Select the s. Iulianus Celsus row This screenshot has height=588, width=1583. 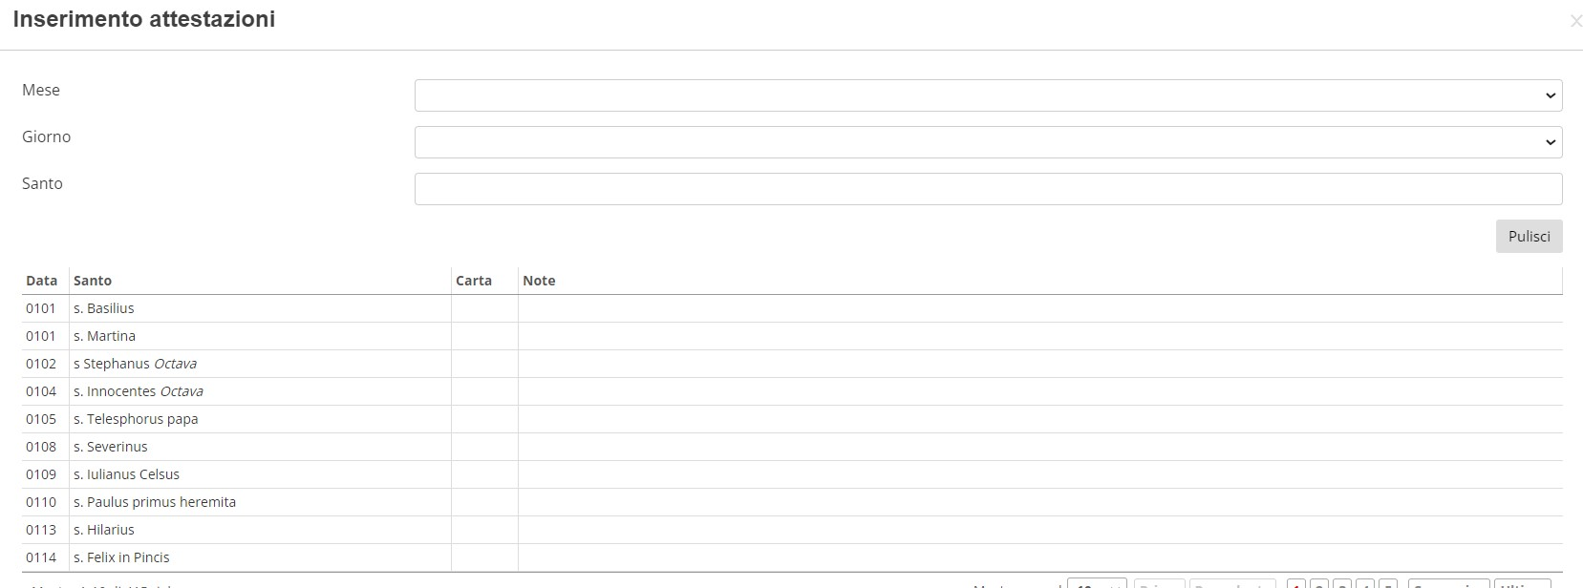tap(793, 474)
